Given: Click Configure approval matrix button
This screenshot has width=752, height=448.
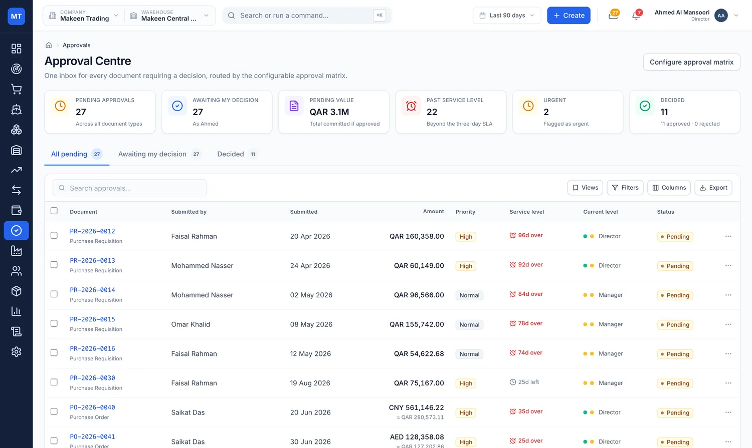Looking at the screenshot, I should tap(691, 62).
